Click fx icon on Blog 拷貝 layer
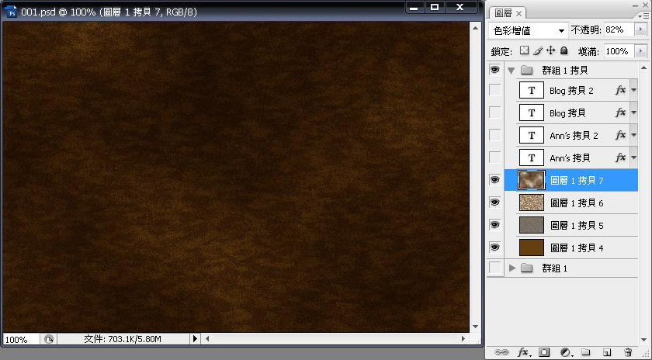 (620, 112)
